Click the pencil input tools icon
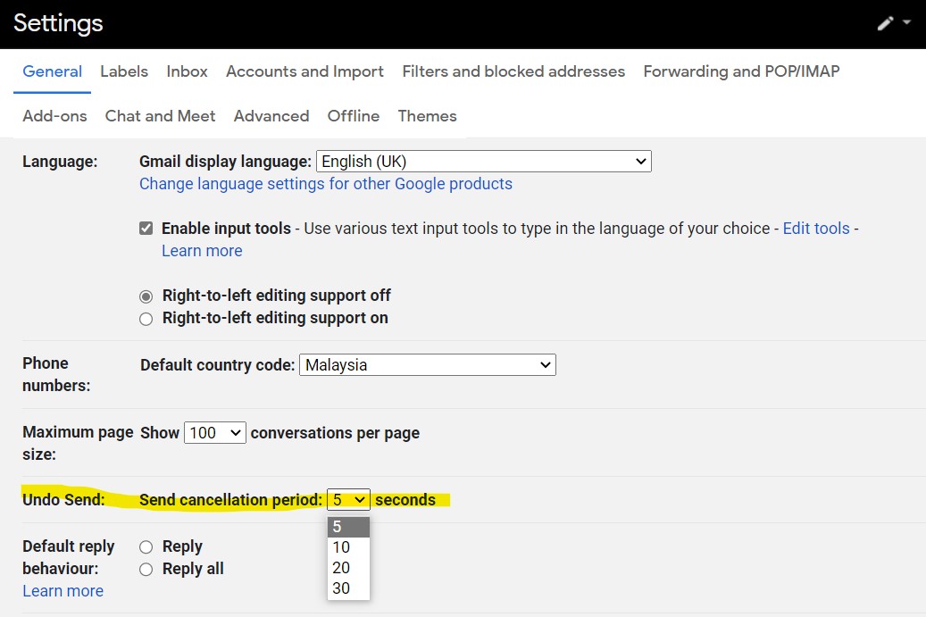Image resolution: width=926 pixels, height=617 pixels. 885,23
